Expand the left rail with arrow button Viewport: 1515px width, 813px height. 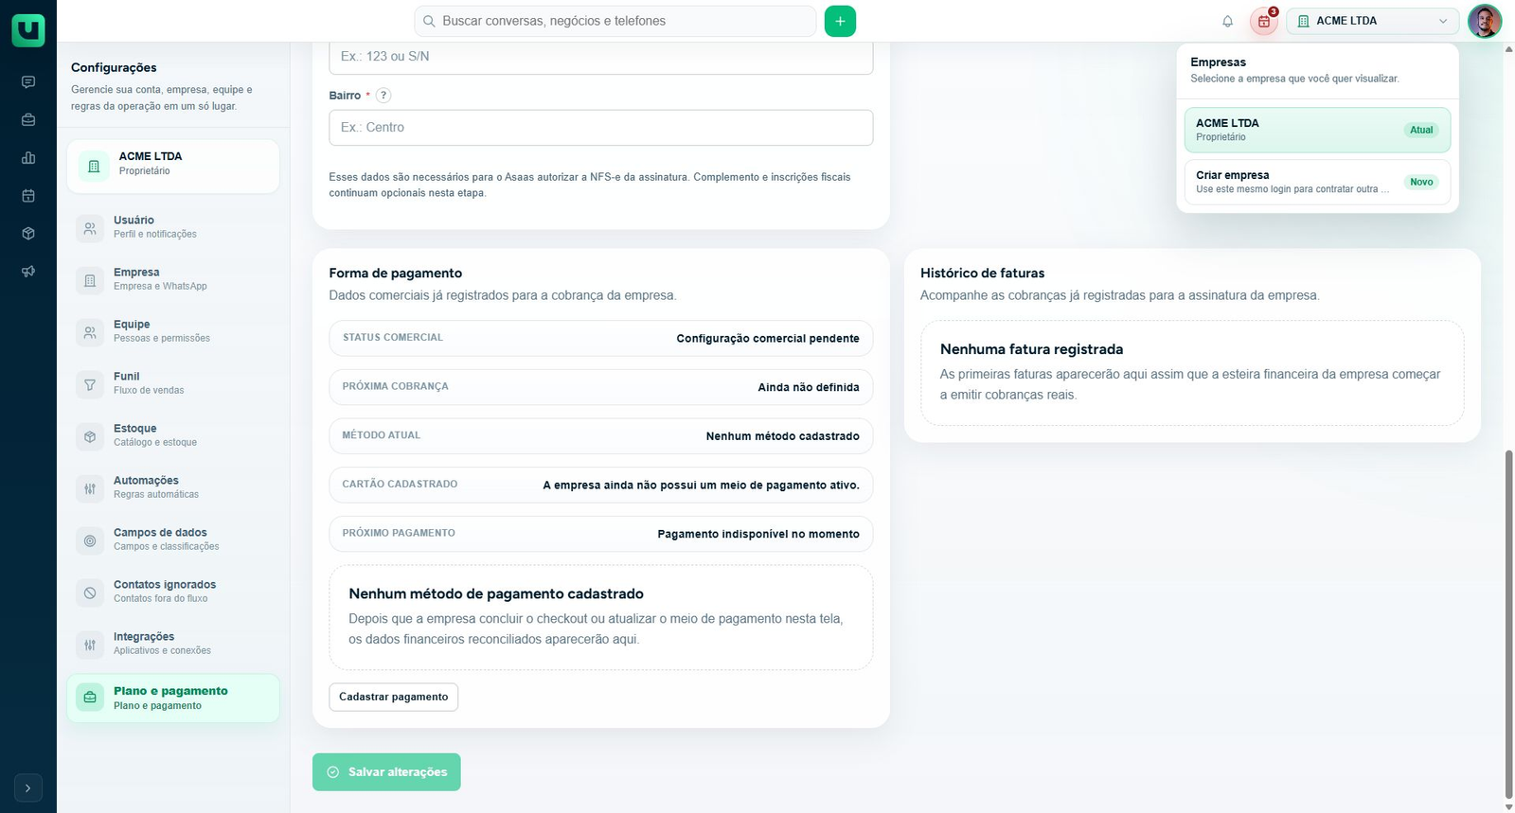(28, 787)
